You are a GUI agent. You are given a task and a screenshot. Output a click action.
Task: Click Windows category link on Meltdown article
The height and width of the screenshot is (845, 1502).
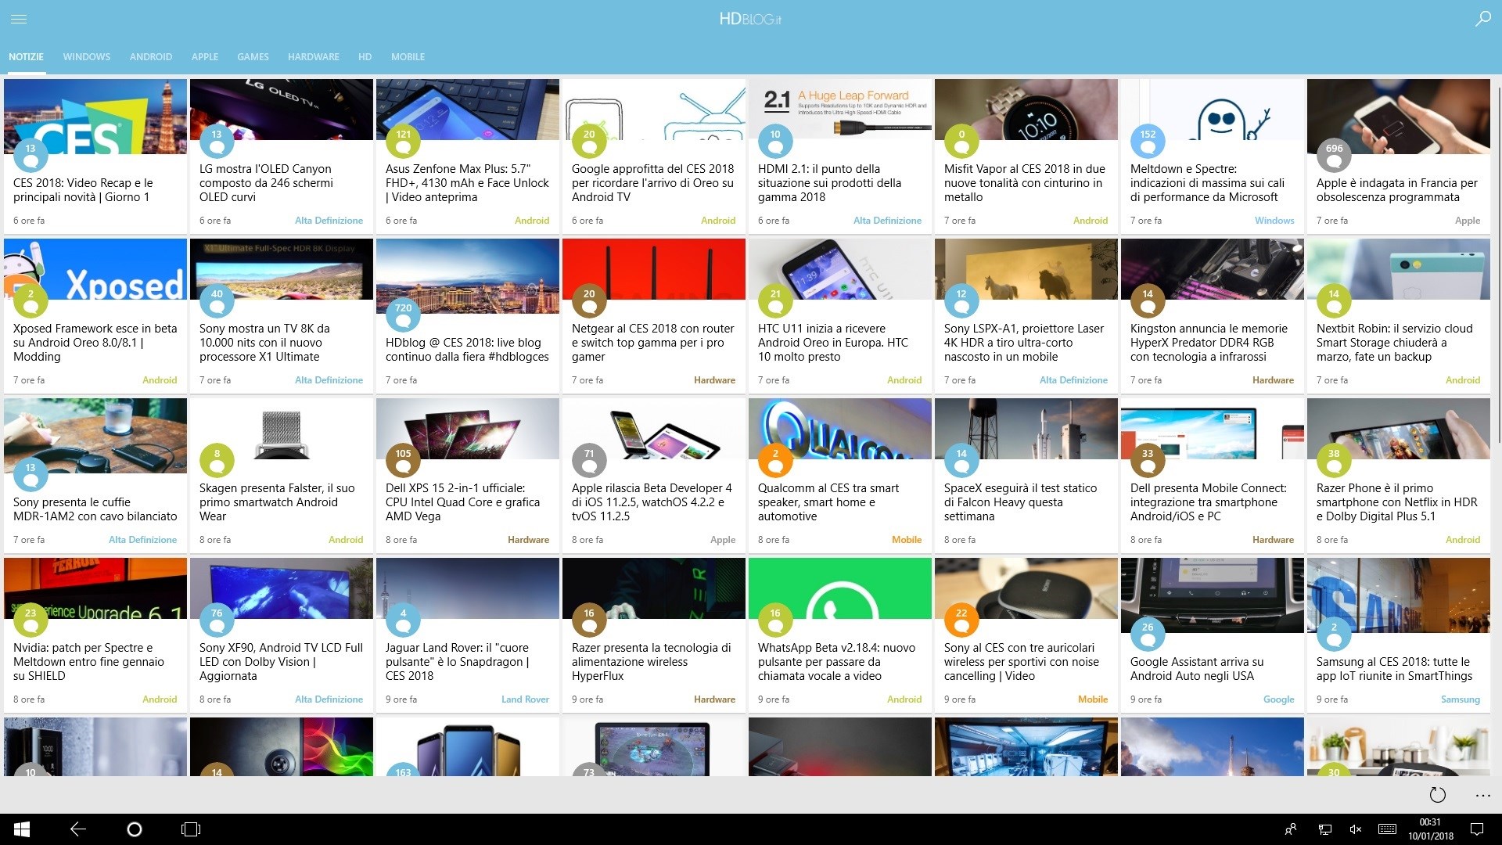1274,221
